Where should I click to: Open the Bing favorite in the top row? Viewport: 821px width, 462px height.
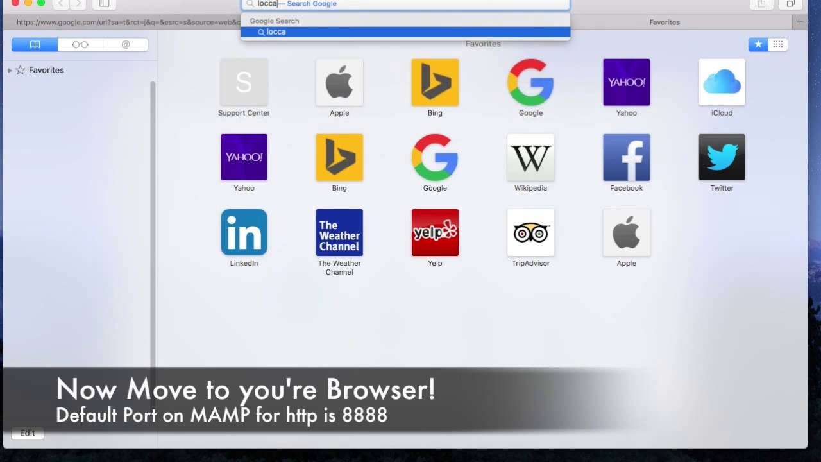[435, 82]
